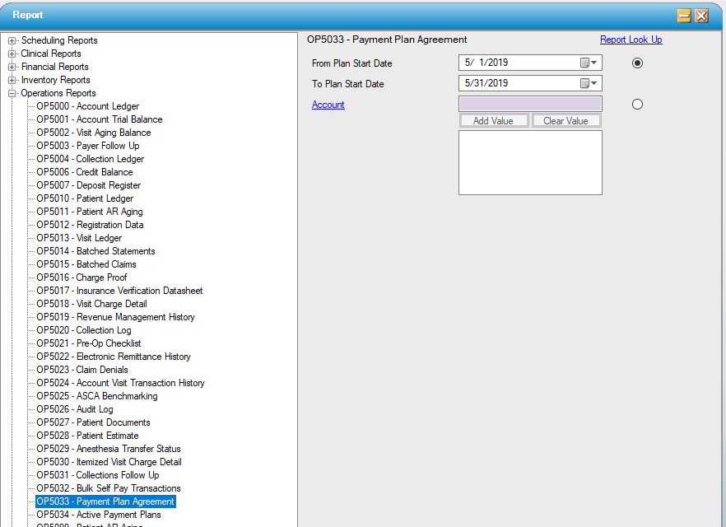Open OP5034 - Active Payment Plans report
Screen dimensions: 726x527
tap(98, 515)
